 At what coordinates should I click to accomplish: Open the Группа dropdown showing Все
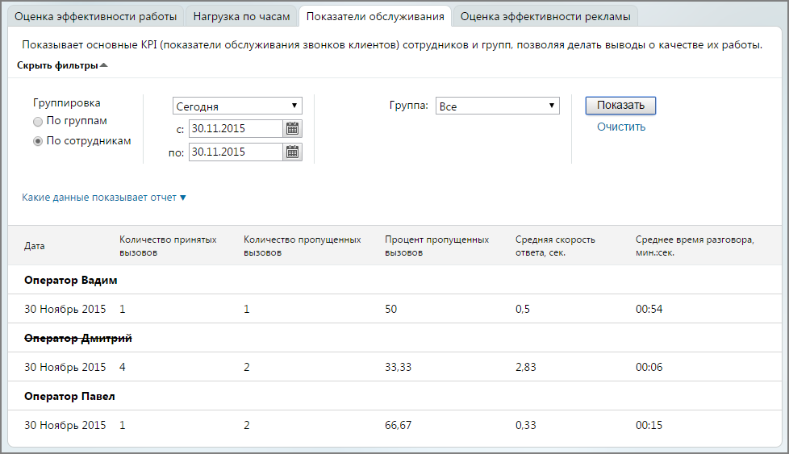click(x=497, y=106)
